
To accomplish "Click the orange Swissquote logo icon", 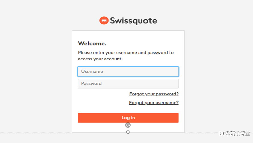I will tap(104, 20).
